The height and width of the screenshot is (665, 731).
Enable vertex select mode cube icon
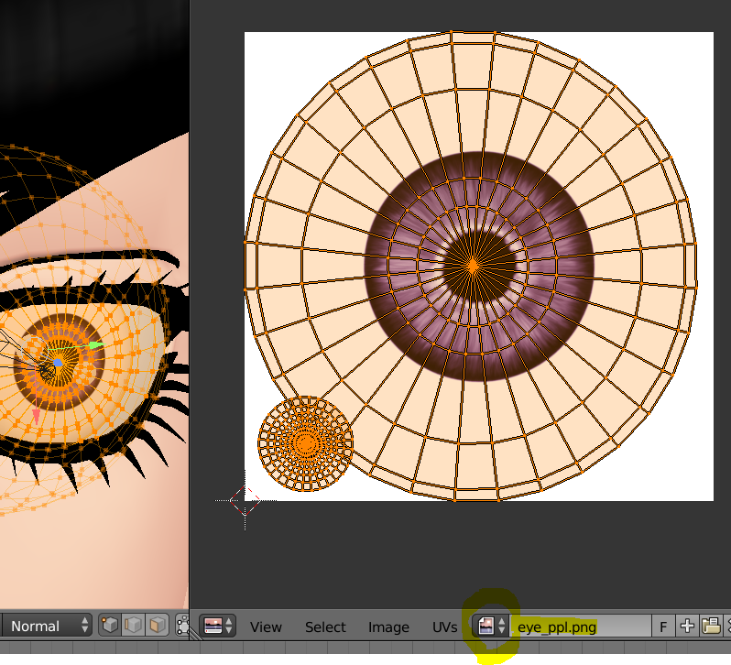(x=110, y=626)
